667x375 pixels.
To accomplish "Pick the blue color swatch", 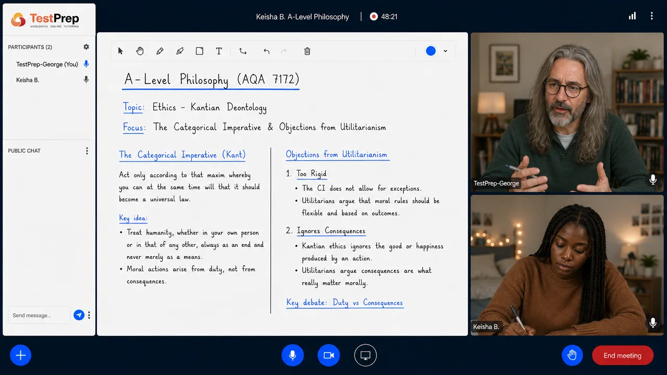I will tap(430, 51).
